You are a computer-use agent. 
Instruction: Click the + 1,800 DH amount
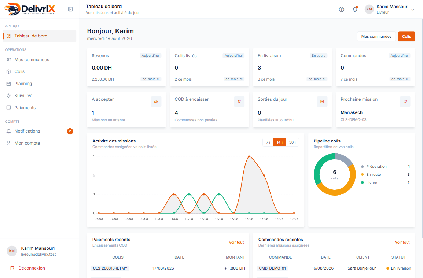click(235, 268)
